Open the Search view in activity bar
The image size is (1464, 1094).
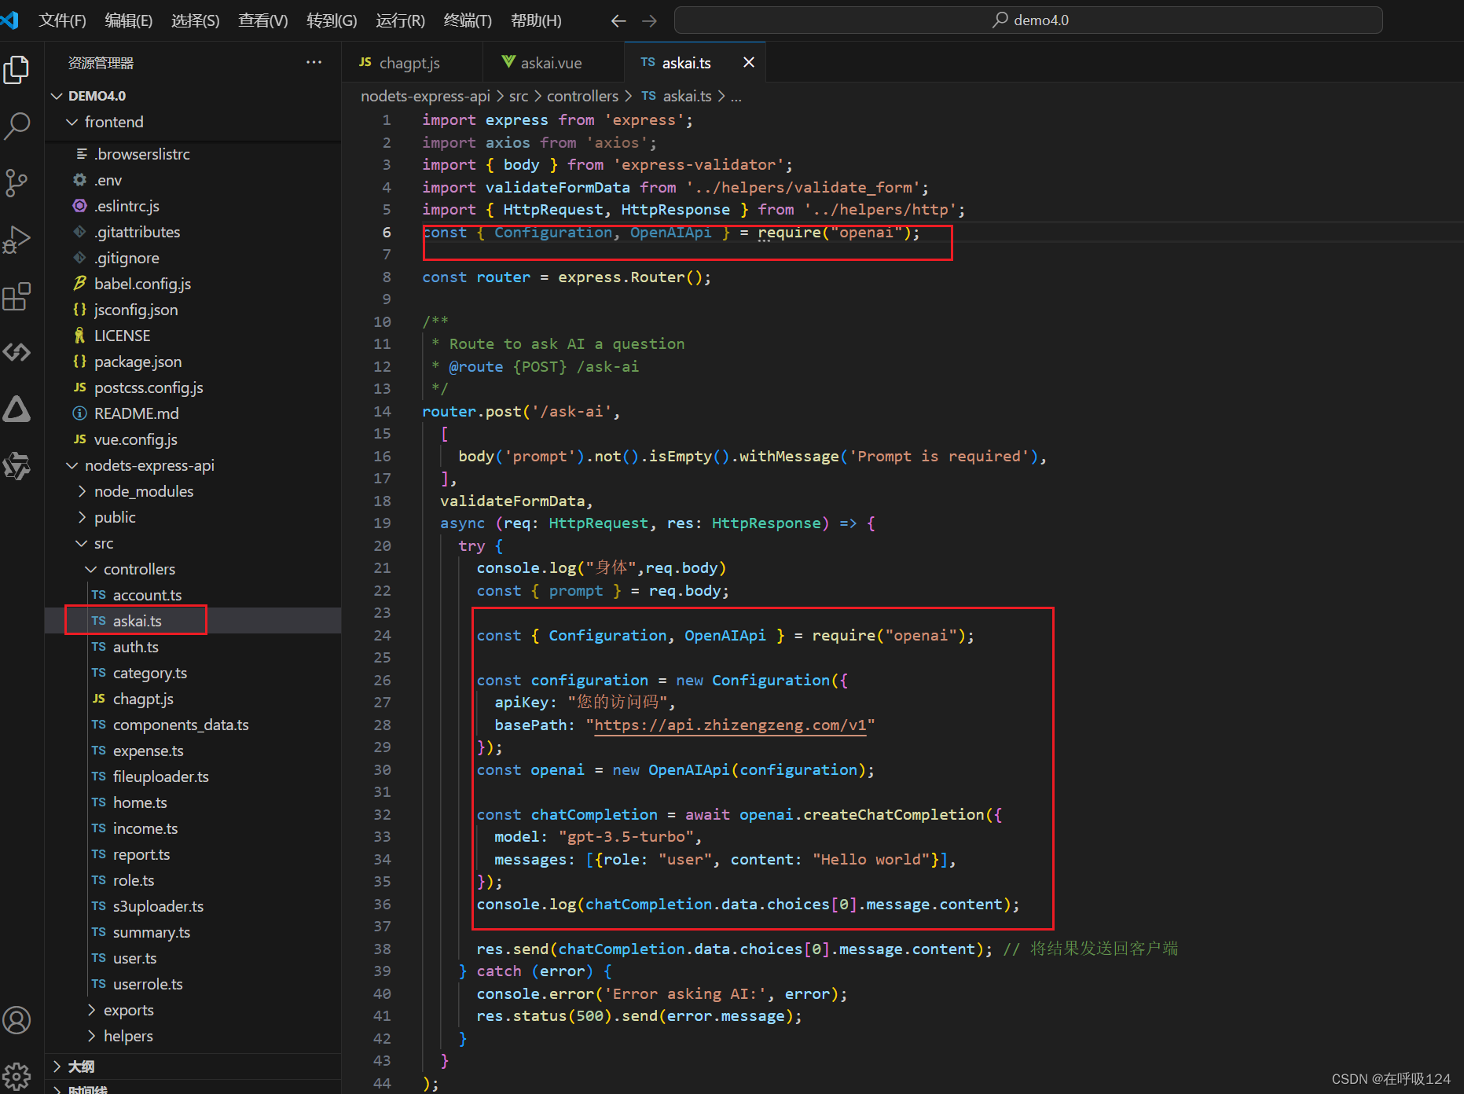tap(17, 126)
